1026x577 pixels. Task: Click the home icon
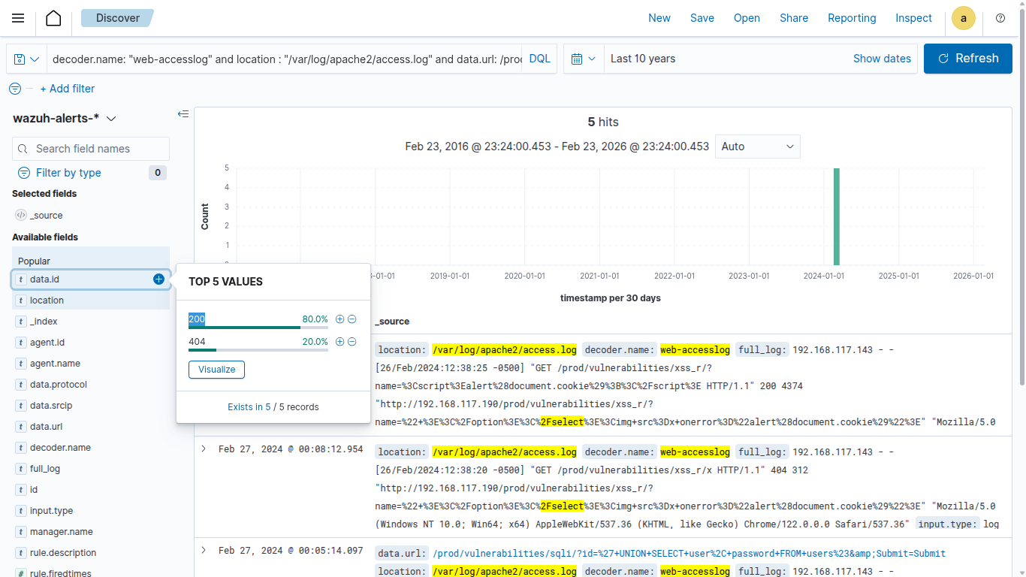[x=53, y=18]
